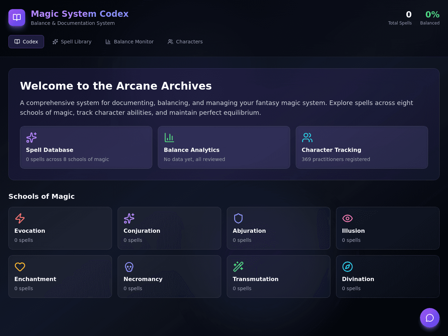This screenshot has height=336, width=448.
Task: Click the Illusion eye icon
Action: [348, 218]
